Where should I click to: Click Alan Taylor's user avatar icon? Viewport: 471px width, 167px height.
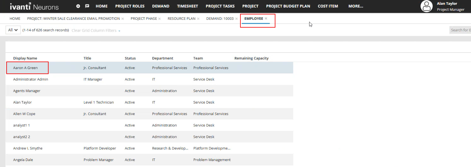[427, 6]
